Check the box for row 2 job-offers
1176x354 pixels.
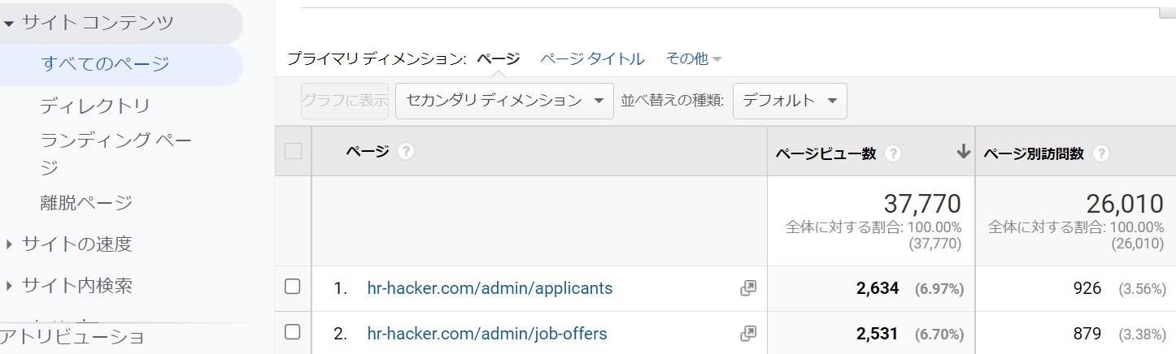(293, 332)
